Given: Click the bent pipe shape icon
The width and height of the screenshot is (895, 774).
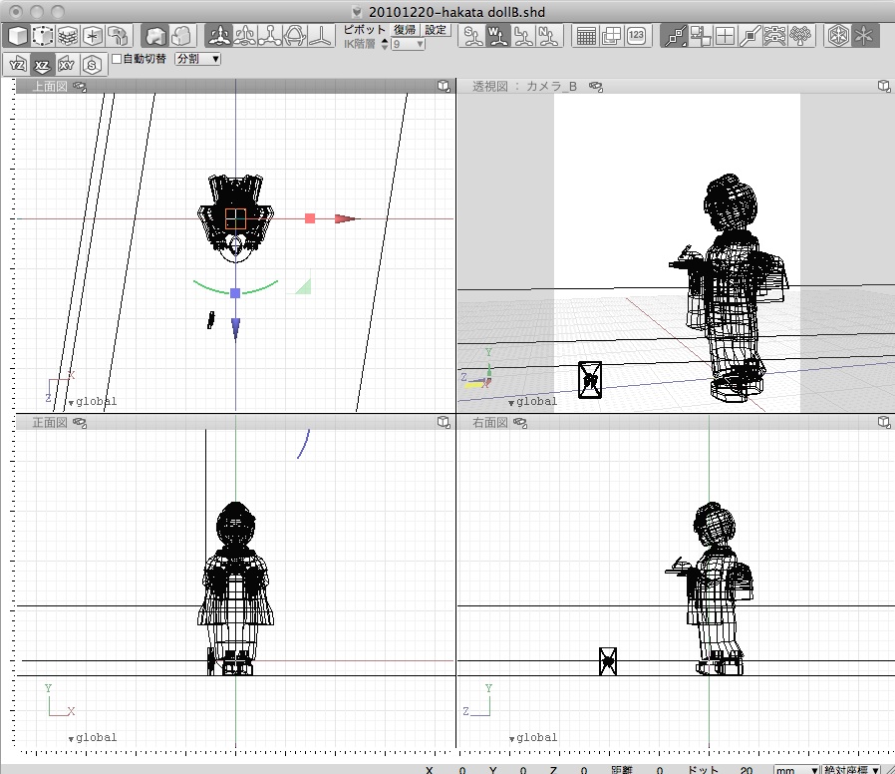Looking at the screenshot, I should click(118, 36).
